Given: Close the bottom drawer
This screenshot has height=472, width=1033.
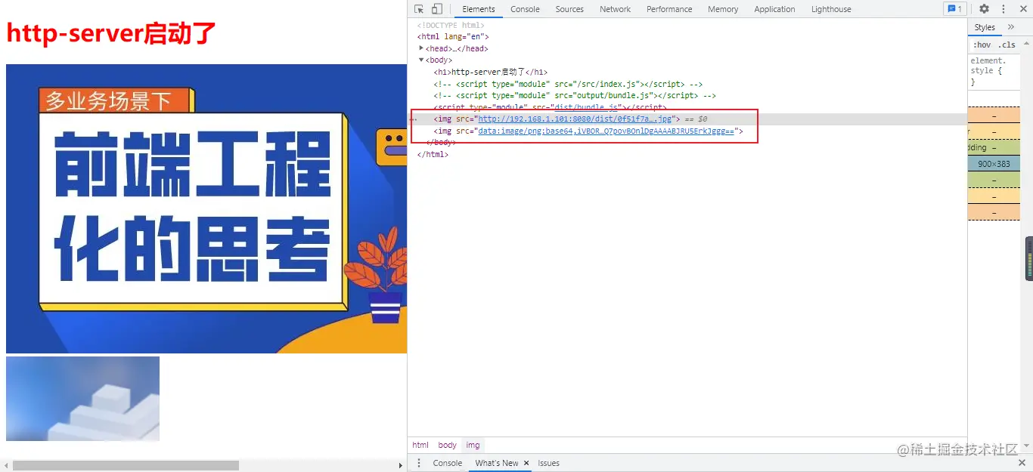Looking at the screenshot, I should pyautogui.click(x=1022, y=463).
